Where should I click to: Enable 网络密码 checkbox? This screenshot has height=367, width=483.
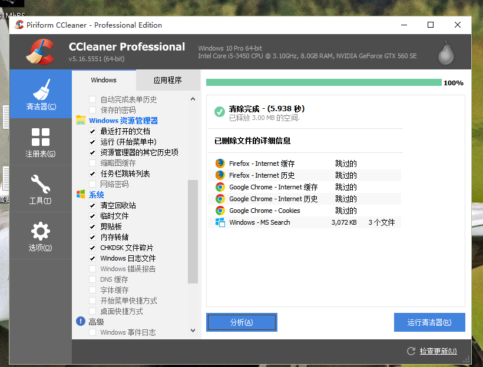pos(92,184)
